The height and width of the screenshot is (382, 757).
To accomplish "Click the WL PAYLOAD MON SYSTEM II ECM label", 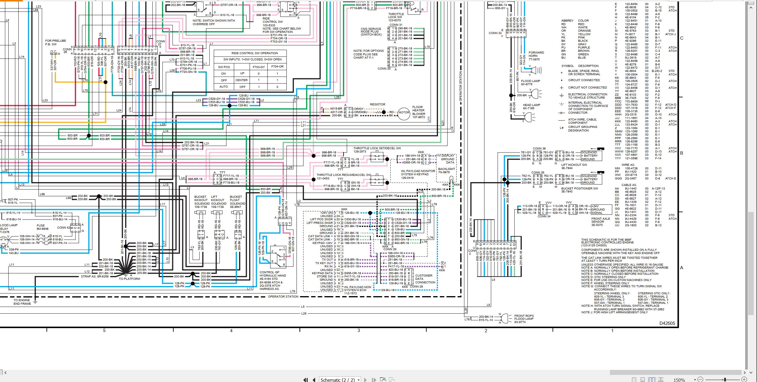I will point(357,289).
